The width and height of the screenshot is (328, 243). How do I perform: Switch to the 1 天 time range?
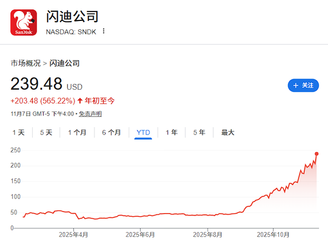tap(18, 132)
